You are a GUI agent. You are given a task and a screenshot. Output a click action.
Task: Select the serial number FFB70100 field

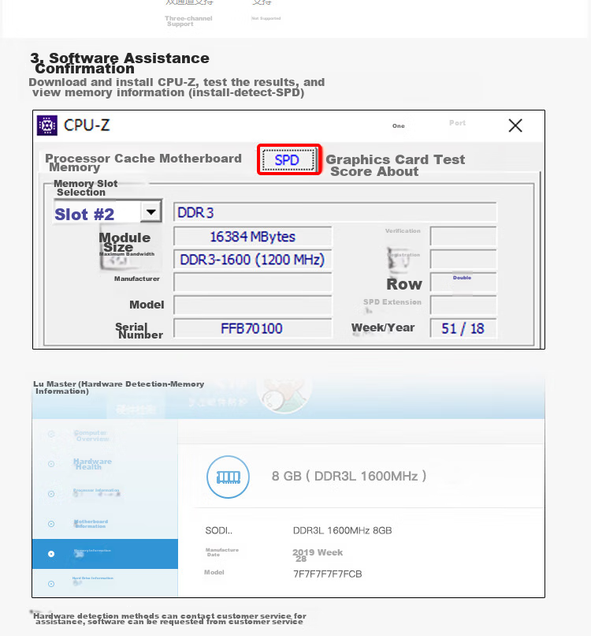(253, 328)
